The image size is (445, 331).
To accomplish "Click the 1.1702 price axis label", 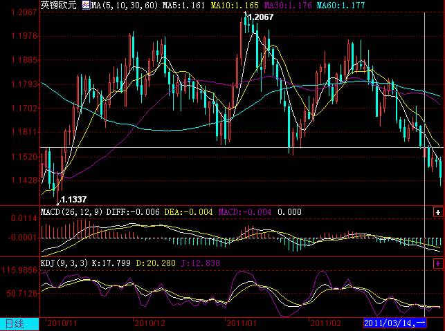I will [24, 108].
